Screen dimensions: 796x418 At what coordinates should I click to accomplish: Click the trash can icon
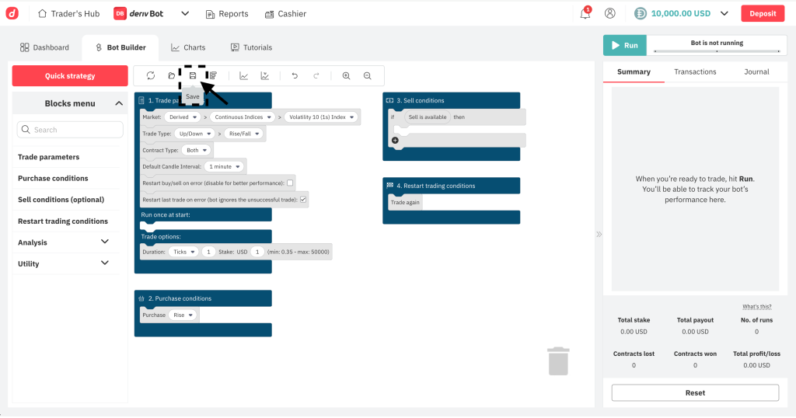coord(558,361)
